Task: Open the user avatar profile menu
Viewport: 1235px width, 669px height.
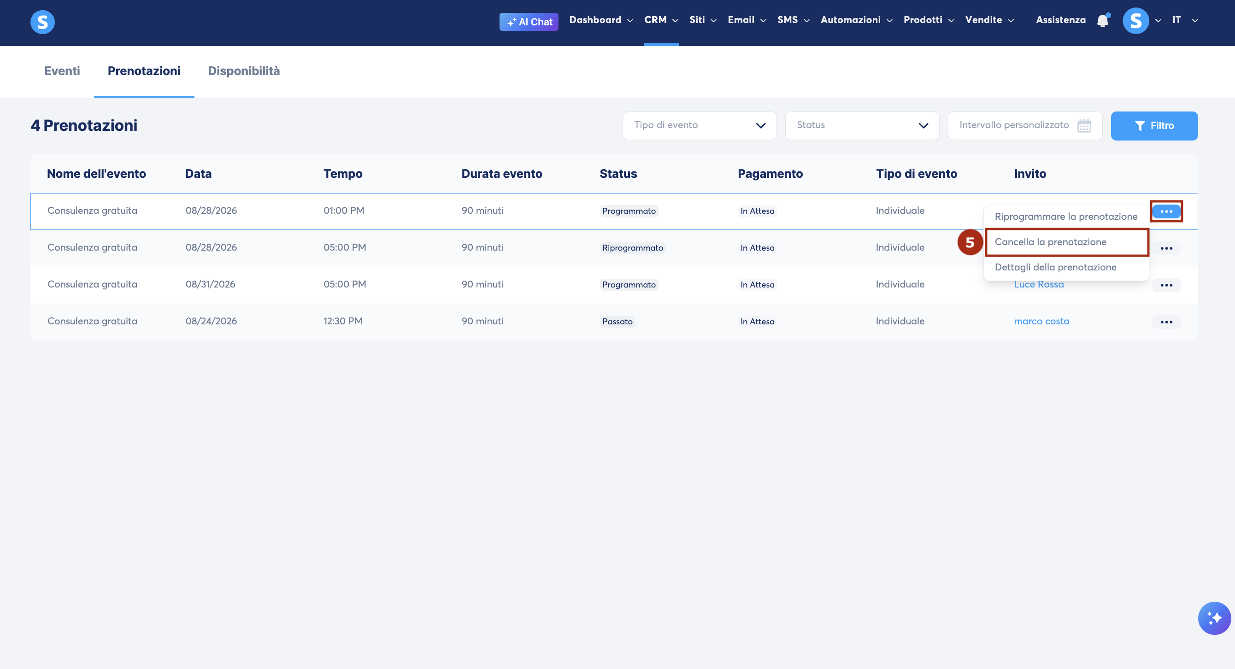Action: [x=1136, y=21]
